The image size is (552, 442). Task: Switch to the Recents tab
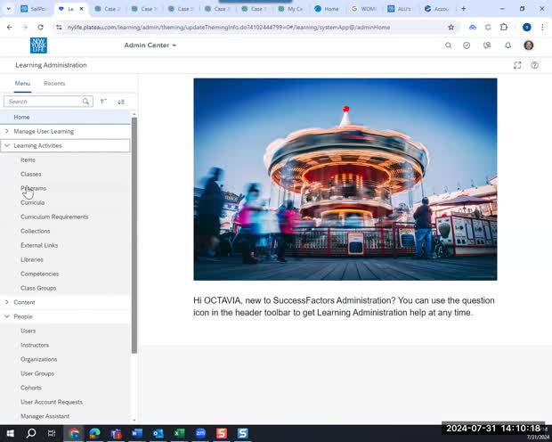[54, 84]
